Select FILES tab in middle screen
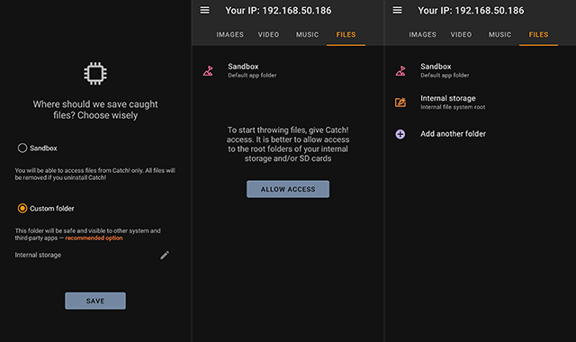Viewport: 576px width, 342px height. [346, 34]
